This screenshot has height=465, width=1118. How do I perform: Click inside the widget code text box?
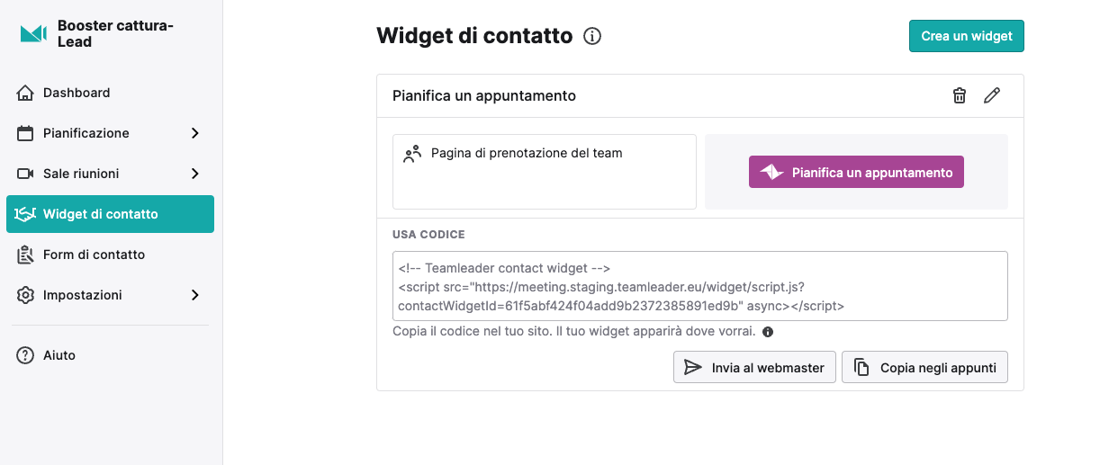[x=700, y=286]
